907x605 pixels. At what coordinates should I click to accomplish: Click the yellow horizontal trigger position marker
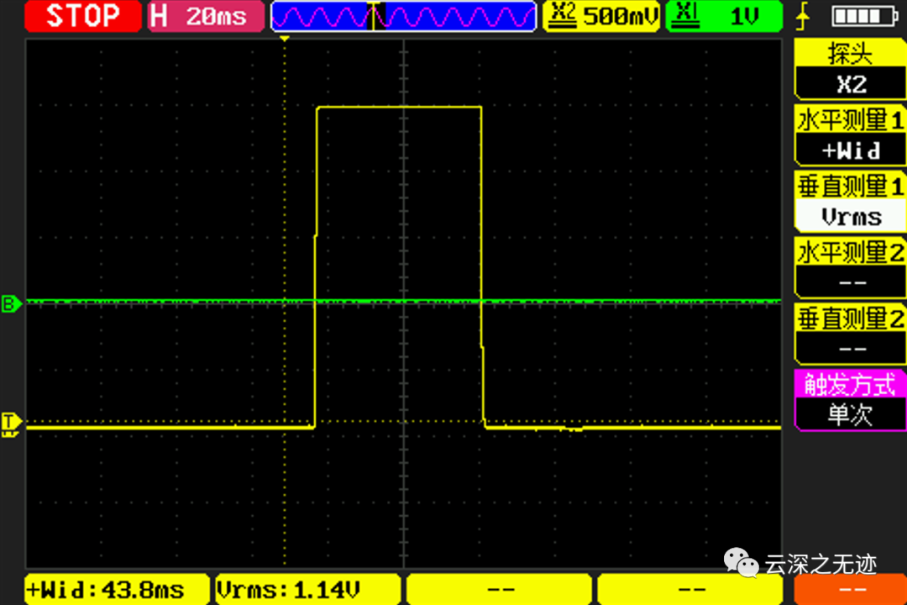(x=286, y=37)
